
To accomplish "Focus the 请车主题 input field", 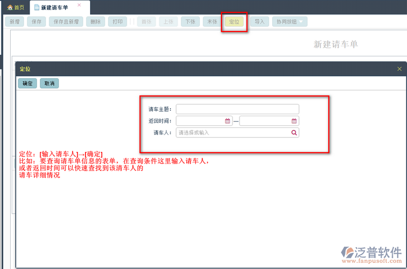I will coord(238,109).
